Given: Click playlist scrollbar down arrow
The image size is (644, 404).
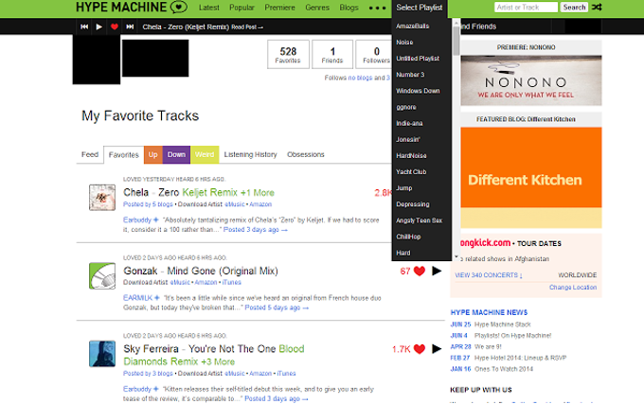Looking at the screenshot, I should pos(456,257).
